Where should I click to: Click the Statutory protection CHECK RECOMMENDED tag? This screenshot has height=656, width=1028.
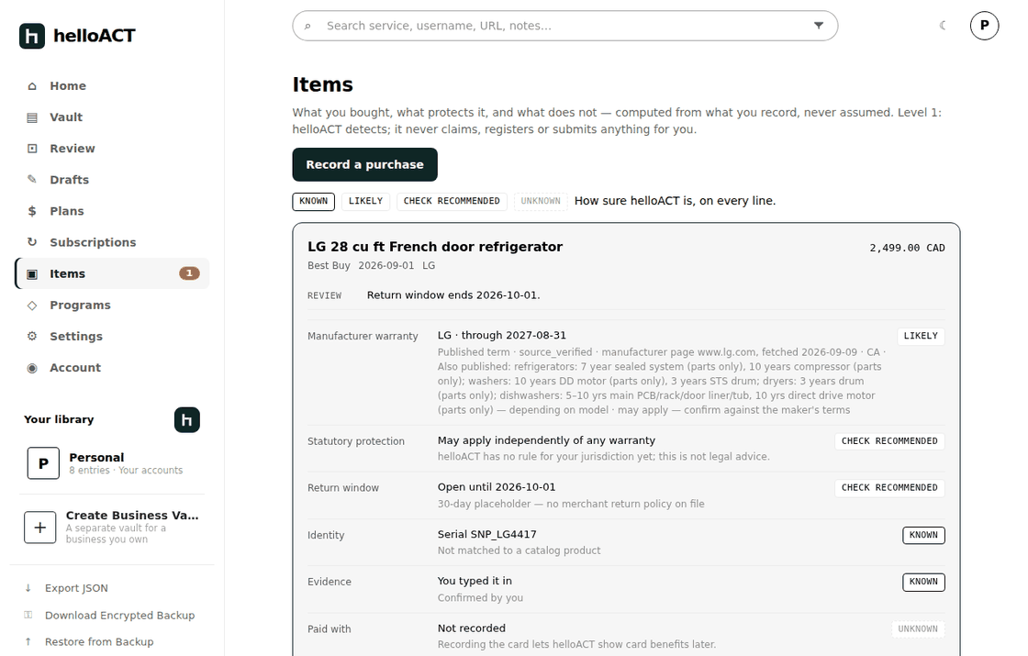[x=889, y=441]
